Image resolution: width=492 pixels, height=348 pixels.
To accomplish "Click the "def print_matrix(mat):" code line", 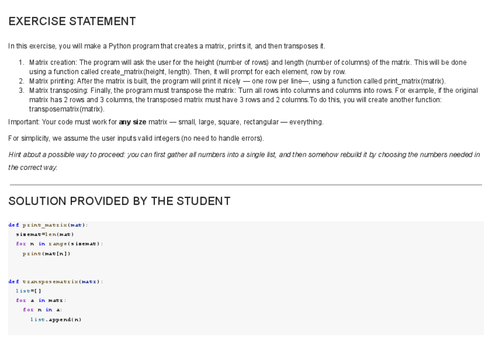I will [x=48, y=224].
